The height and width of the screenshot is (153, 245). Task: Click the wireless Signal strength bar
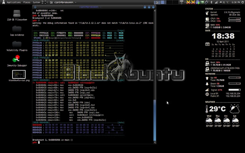[x=234, y=90]
